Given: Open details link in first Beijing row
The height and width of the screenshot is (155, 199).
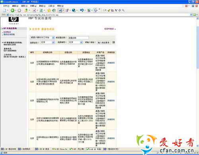Looking at the screenshot, I should pyautogui.click(x=111, y=63).
